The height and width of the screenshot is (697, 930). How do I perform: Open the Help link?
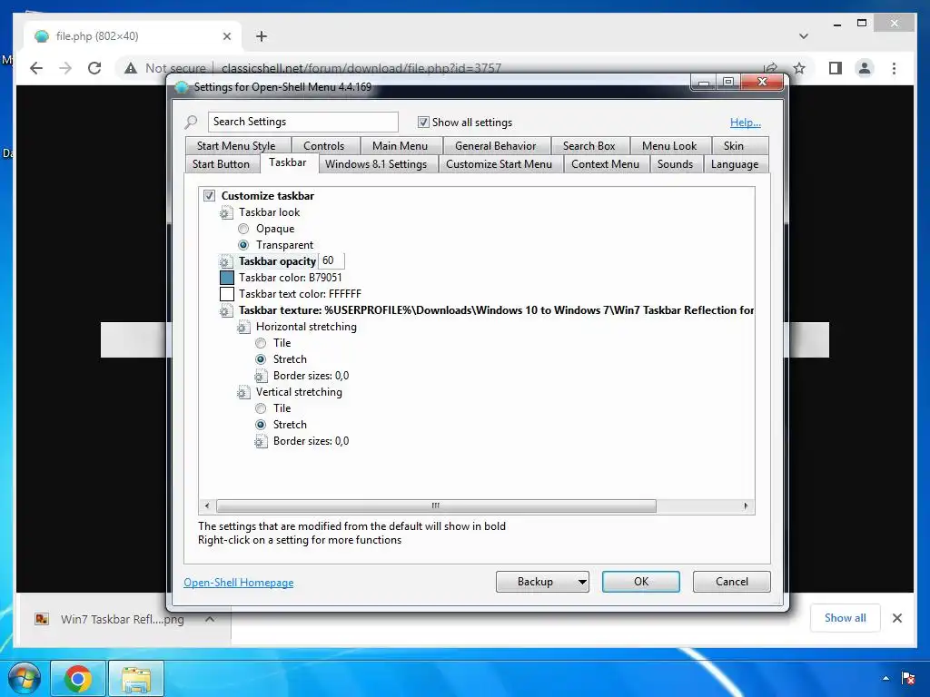point(745,123)
